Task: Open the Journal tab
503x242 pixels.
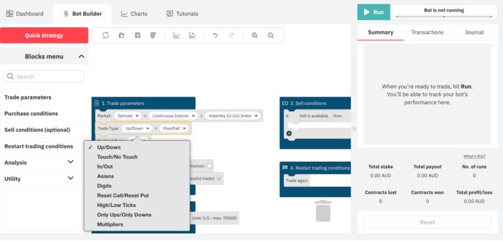Action: [474, 32]
